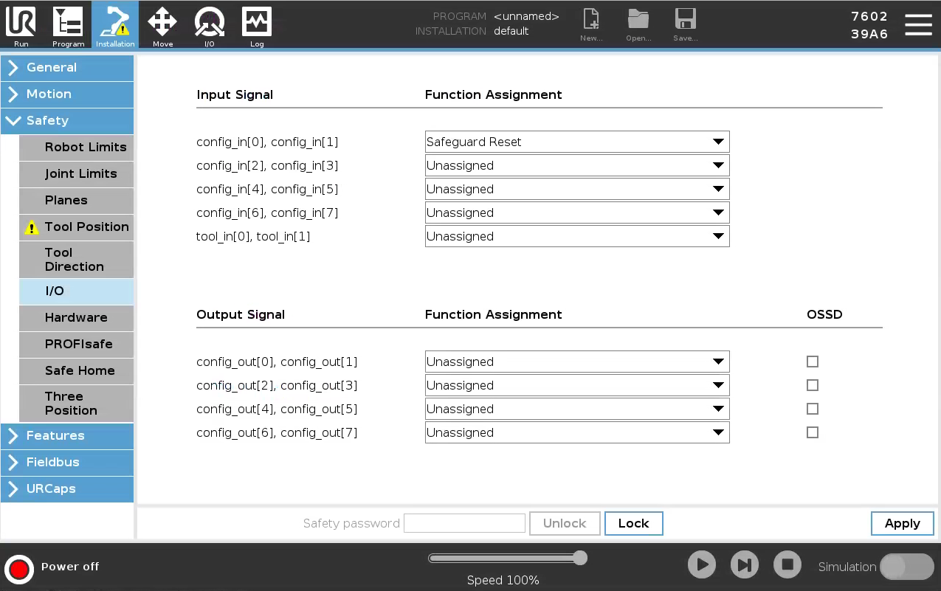Screen dimensions: 941x591
Task: Click the Safety password input field
Action: pyautogui.click(x=464, y=523)
